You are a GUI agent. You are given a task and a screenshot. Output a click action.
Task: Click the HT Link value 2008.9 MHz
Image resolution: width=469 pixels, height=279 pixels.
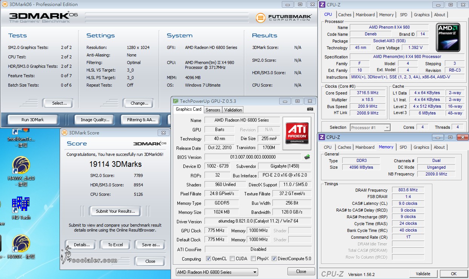click(368, 113)
